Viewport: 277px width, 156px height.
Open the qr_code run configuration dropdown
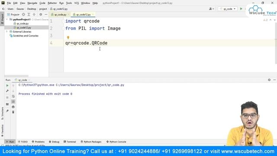(x=228, y=9)
